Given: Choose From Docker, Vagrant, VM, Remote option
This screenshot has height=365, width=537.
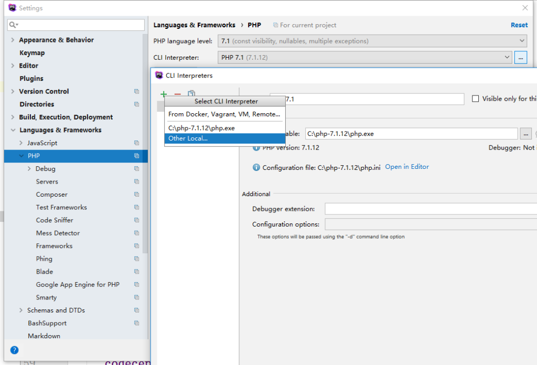Looking at the screenshot, I should [x=224, y=114].
